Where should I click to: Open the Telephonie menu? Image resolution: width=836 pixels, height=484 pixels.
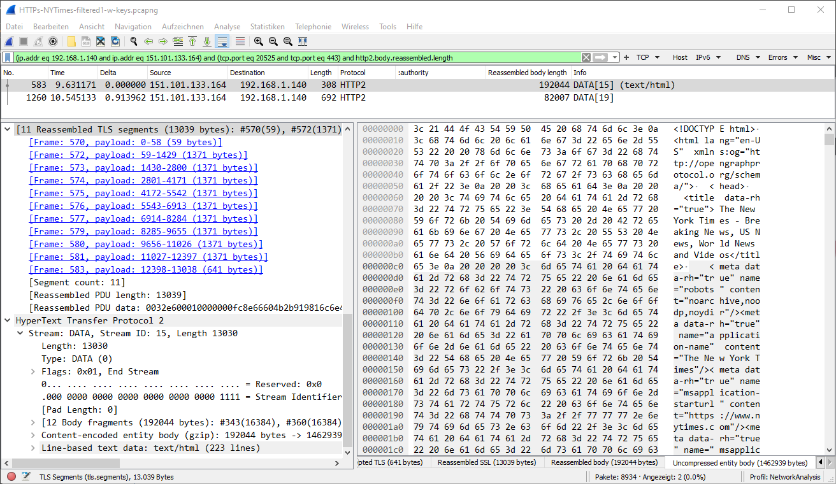coord(313,27)
